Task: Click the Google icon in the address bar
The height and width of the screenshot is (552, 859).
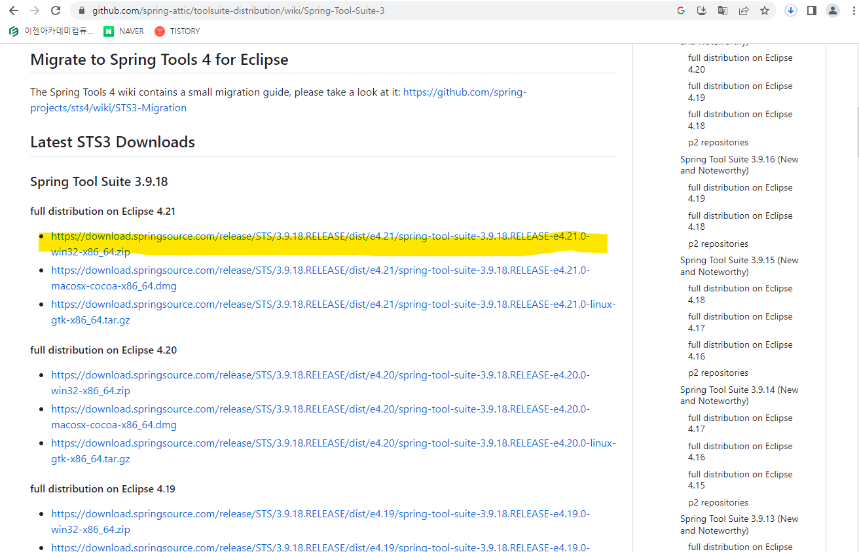Action: (x=681, y=10)
